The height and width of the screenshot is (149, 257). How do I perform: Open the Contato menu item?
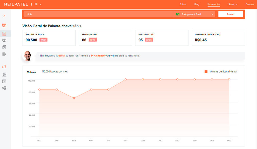pos(249,4)
